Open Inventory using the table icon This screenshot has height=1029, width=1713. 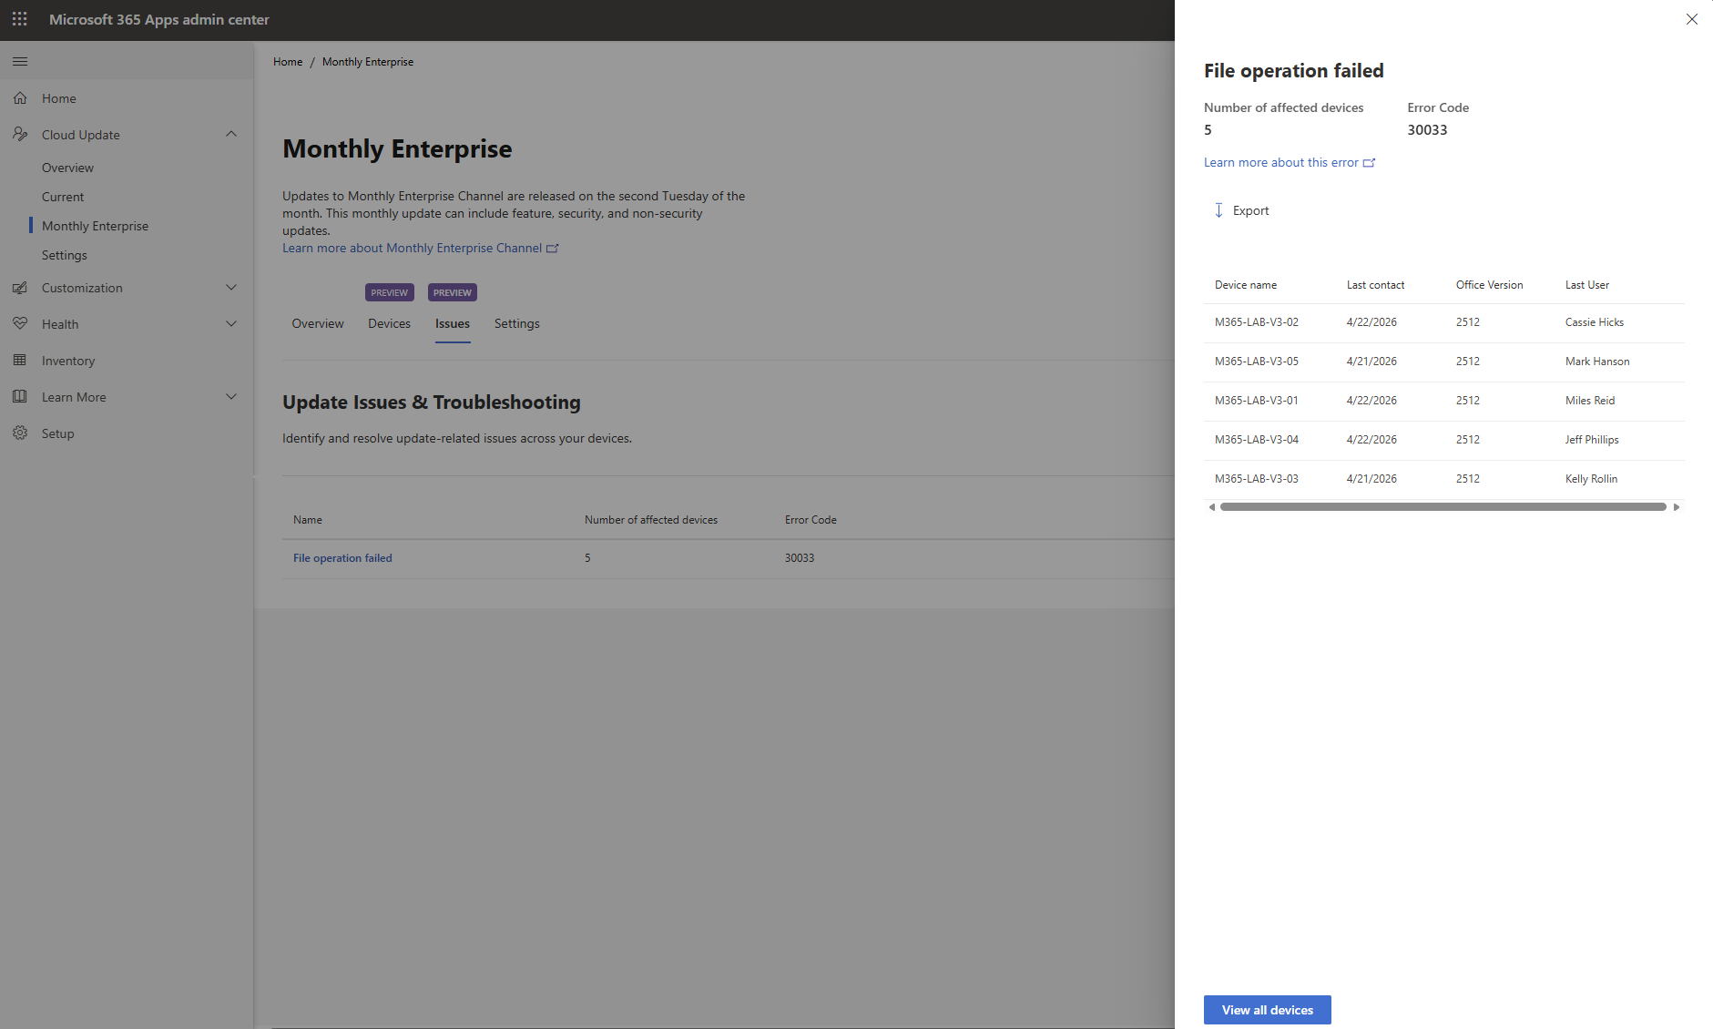coord(20,360)
